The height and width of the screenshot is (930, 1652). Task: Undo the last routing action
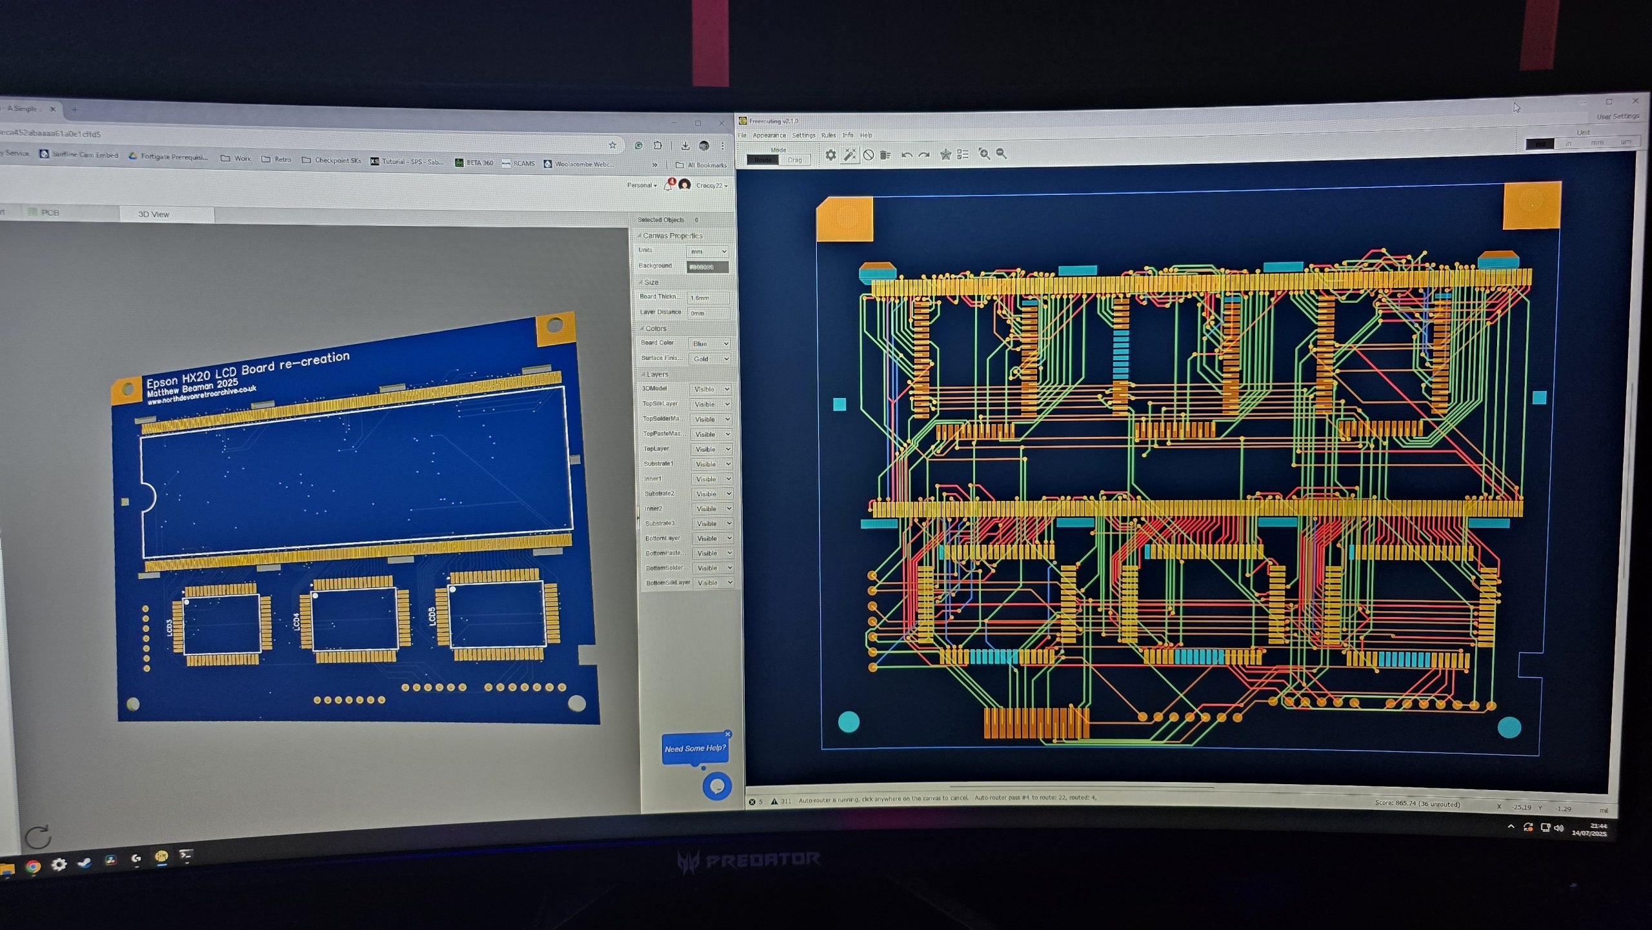(x=907, y=155)
